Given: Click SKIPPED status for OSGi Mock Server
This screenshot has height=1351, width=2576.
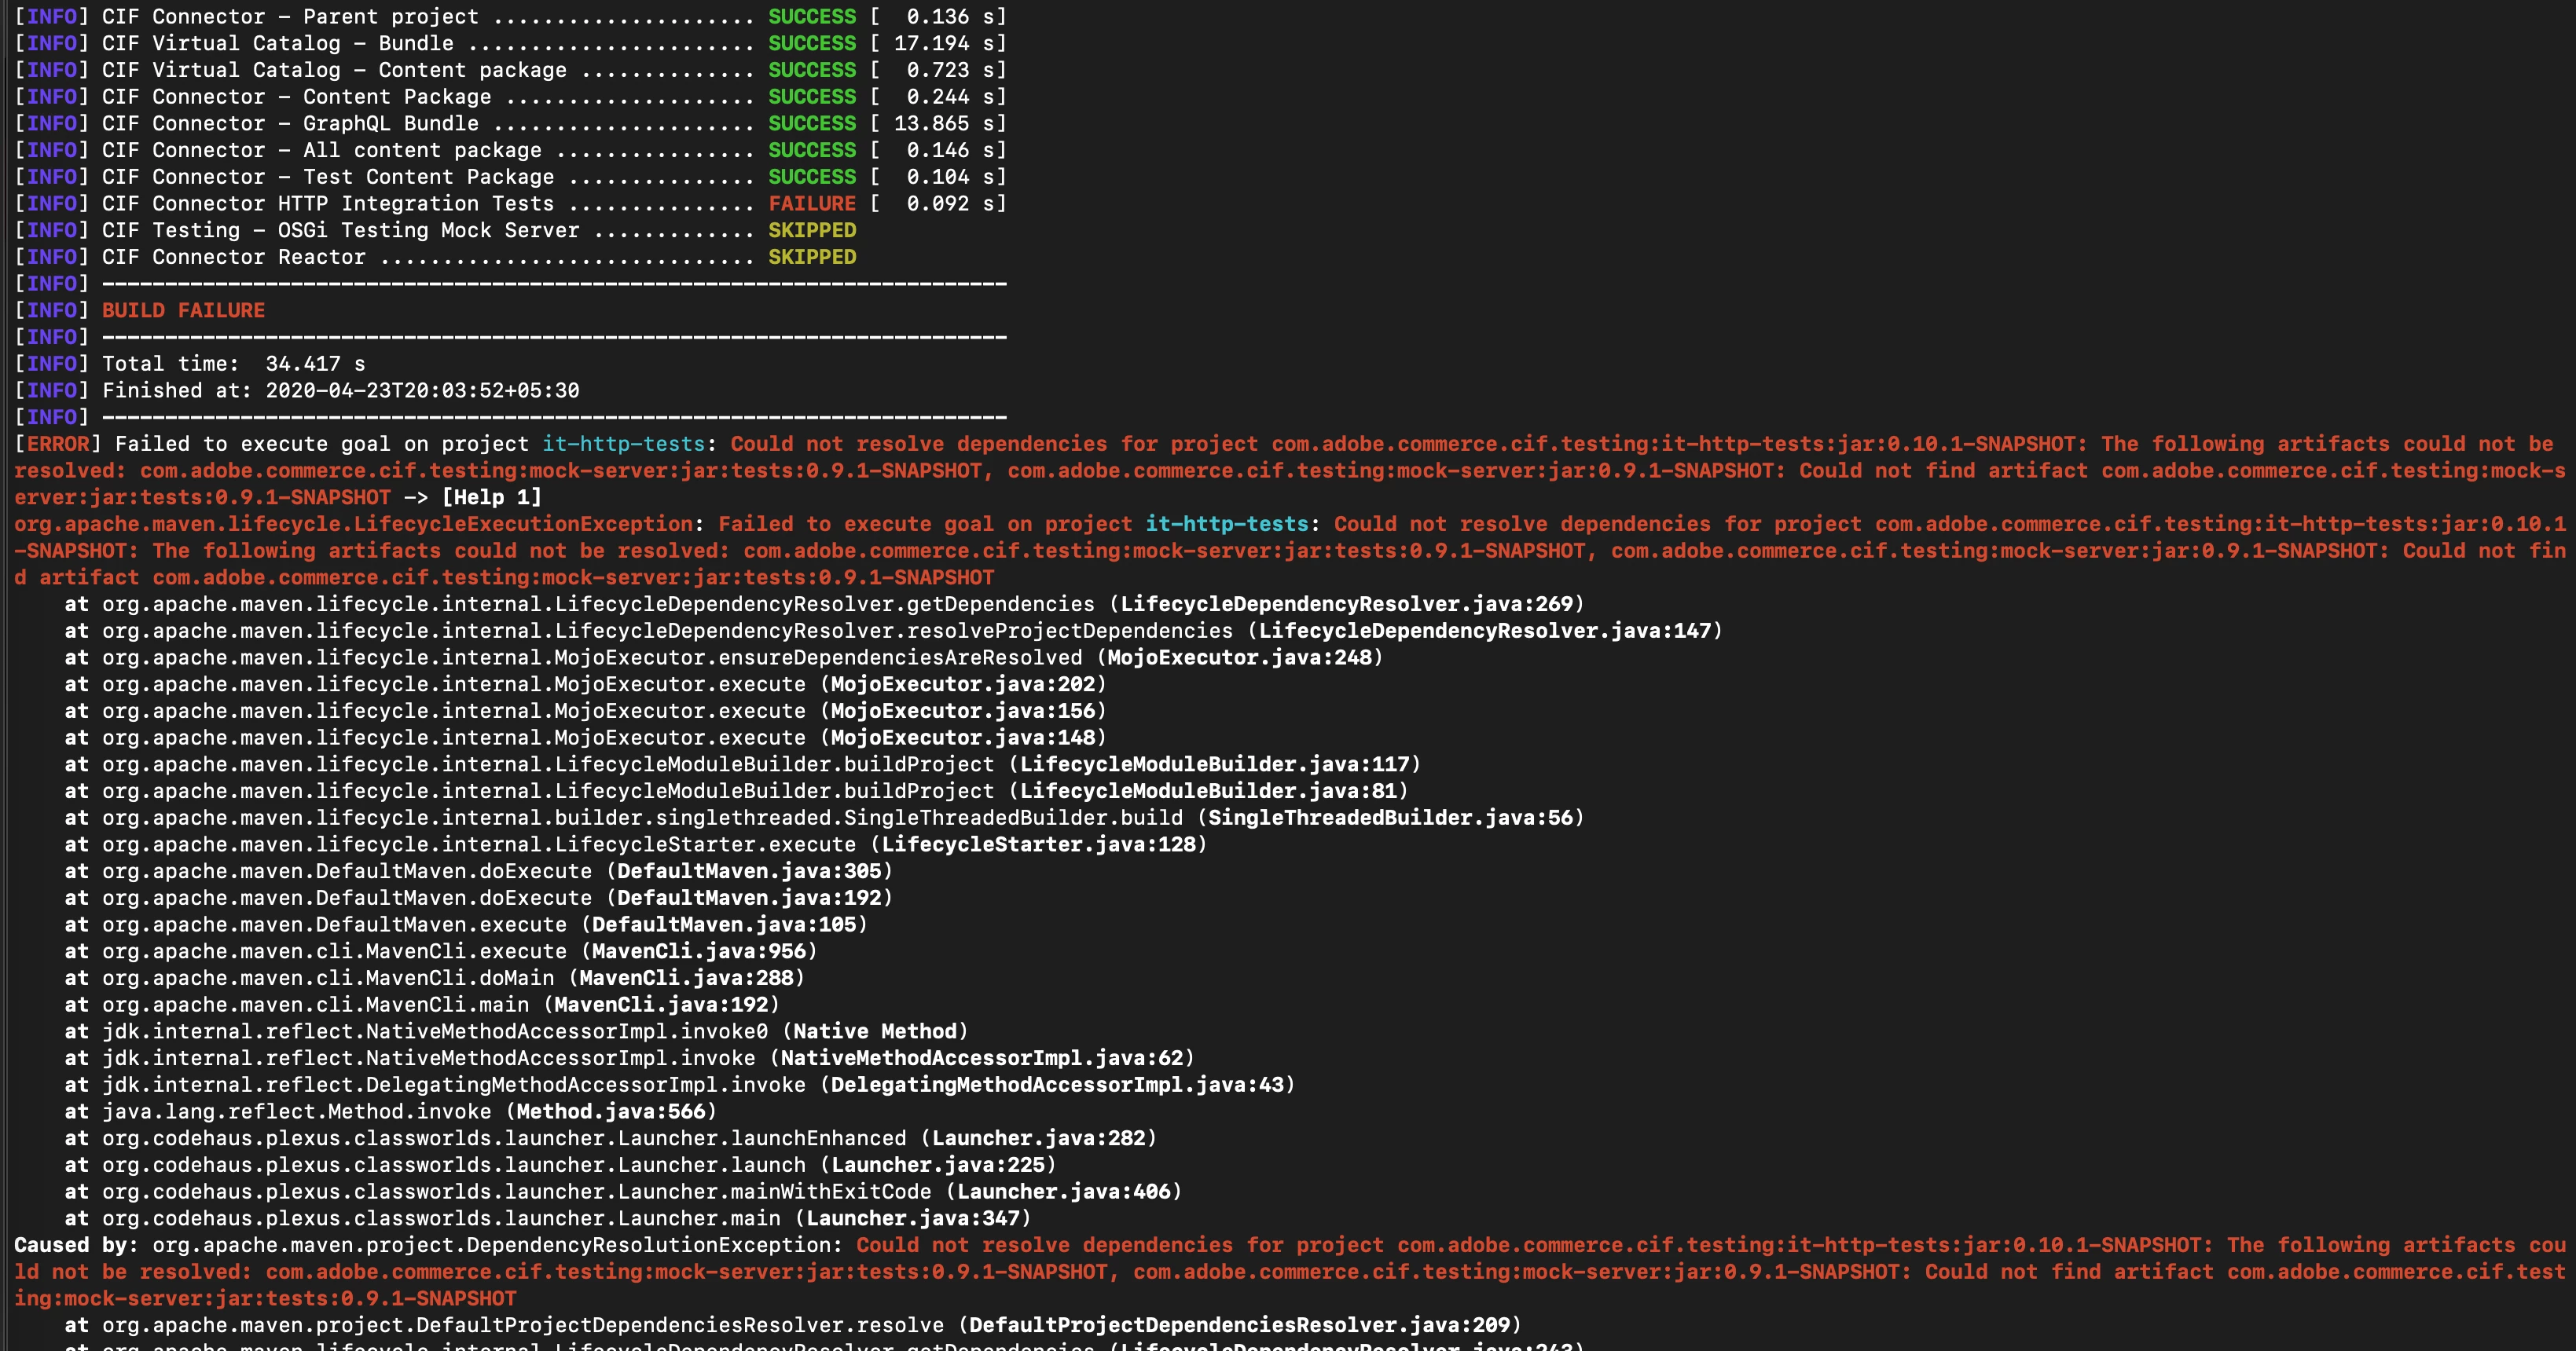Looking at the screenshot, I should pos(811,230).
